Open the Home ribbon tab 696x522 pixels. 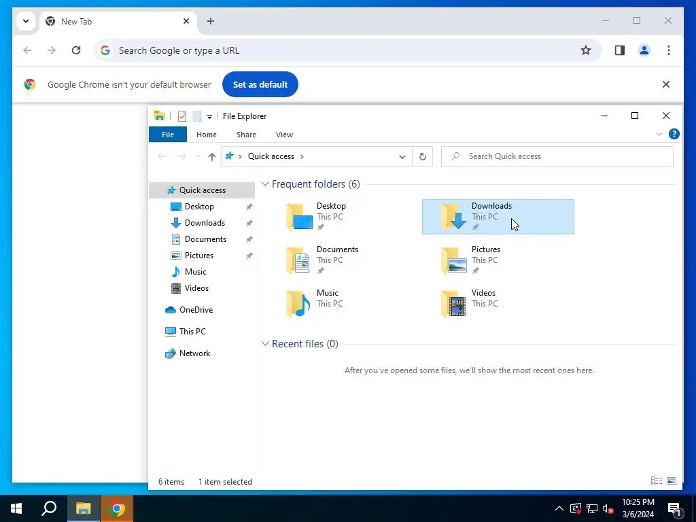point(207,135)
